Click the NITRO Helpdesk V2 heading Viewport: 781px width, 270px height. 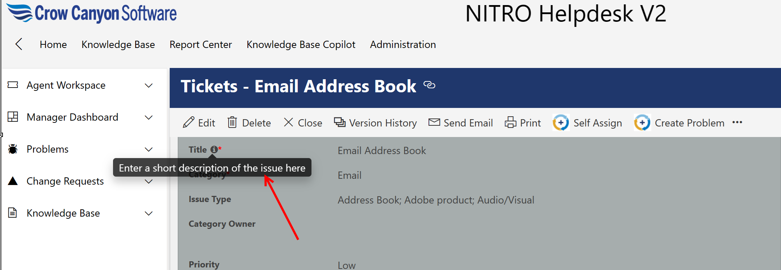click(x=566, y=14)
